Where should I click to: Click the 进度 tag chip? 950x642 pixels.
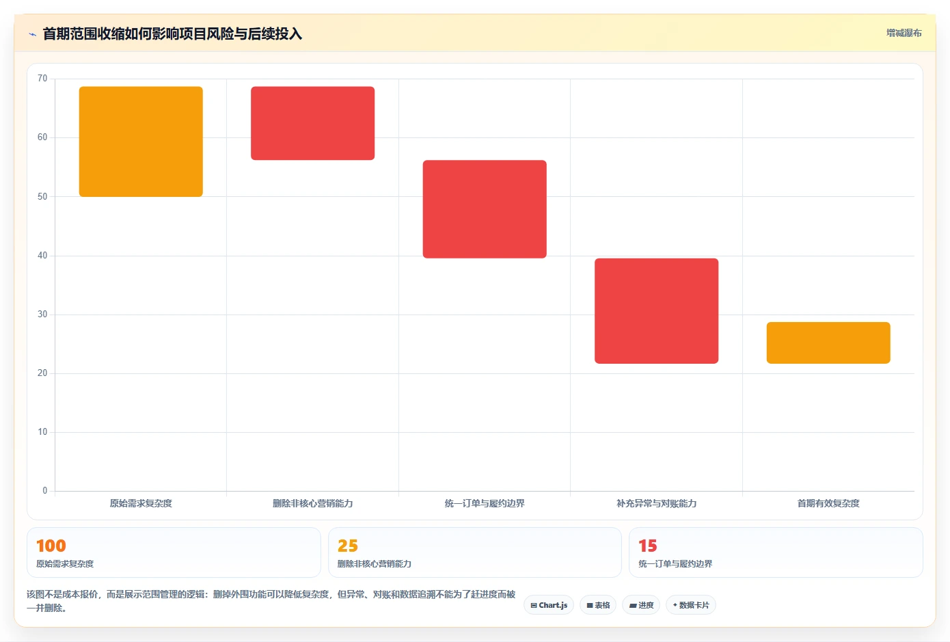[x=641, y=605]
